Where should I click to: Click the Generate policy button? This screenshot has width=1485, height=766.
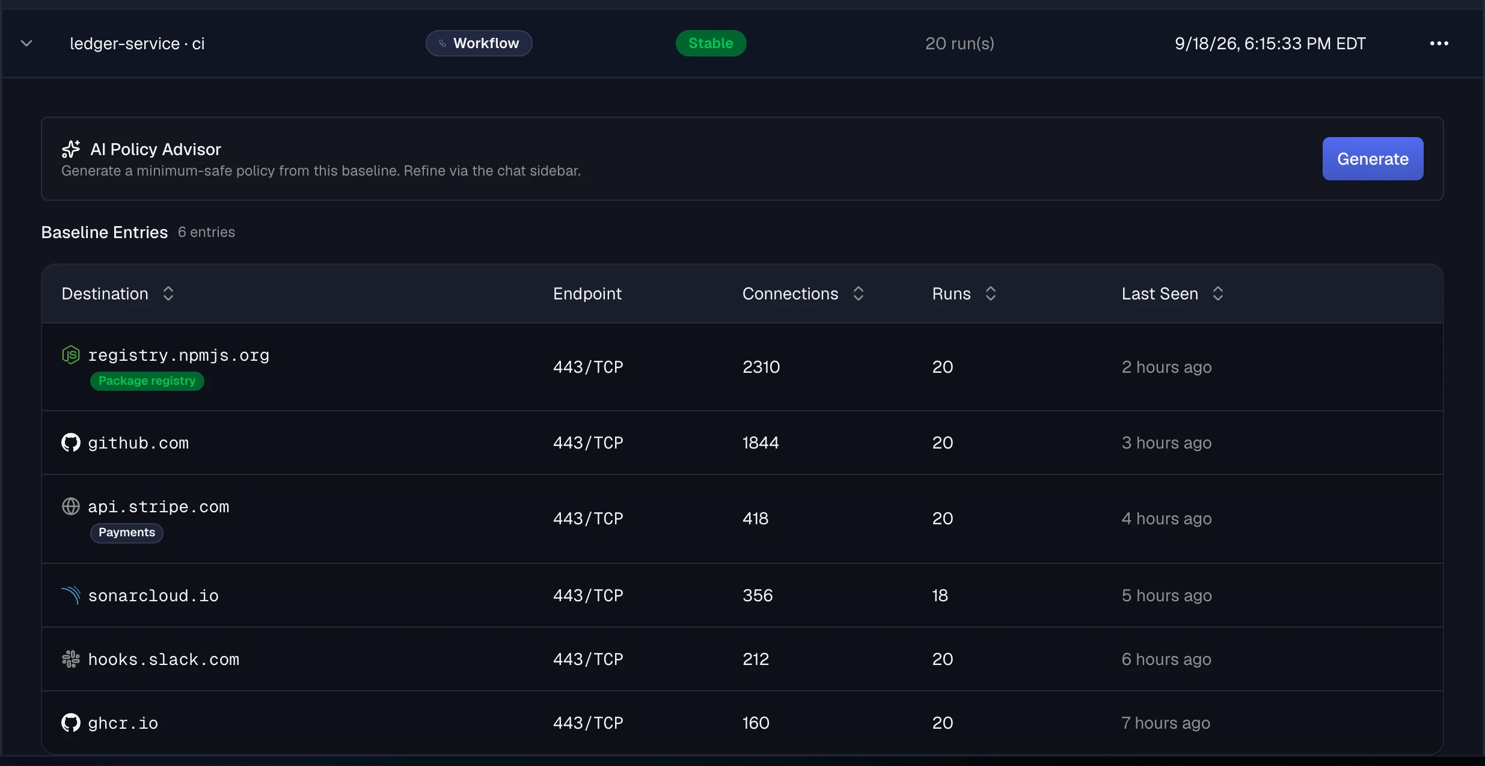(x=1373, y=159)
